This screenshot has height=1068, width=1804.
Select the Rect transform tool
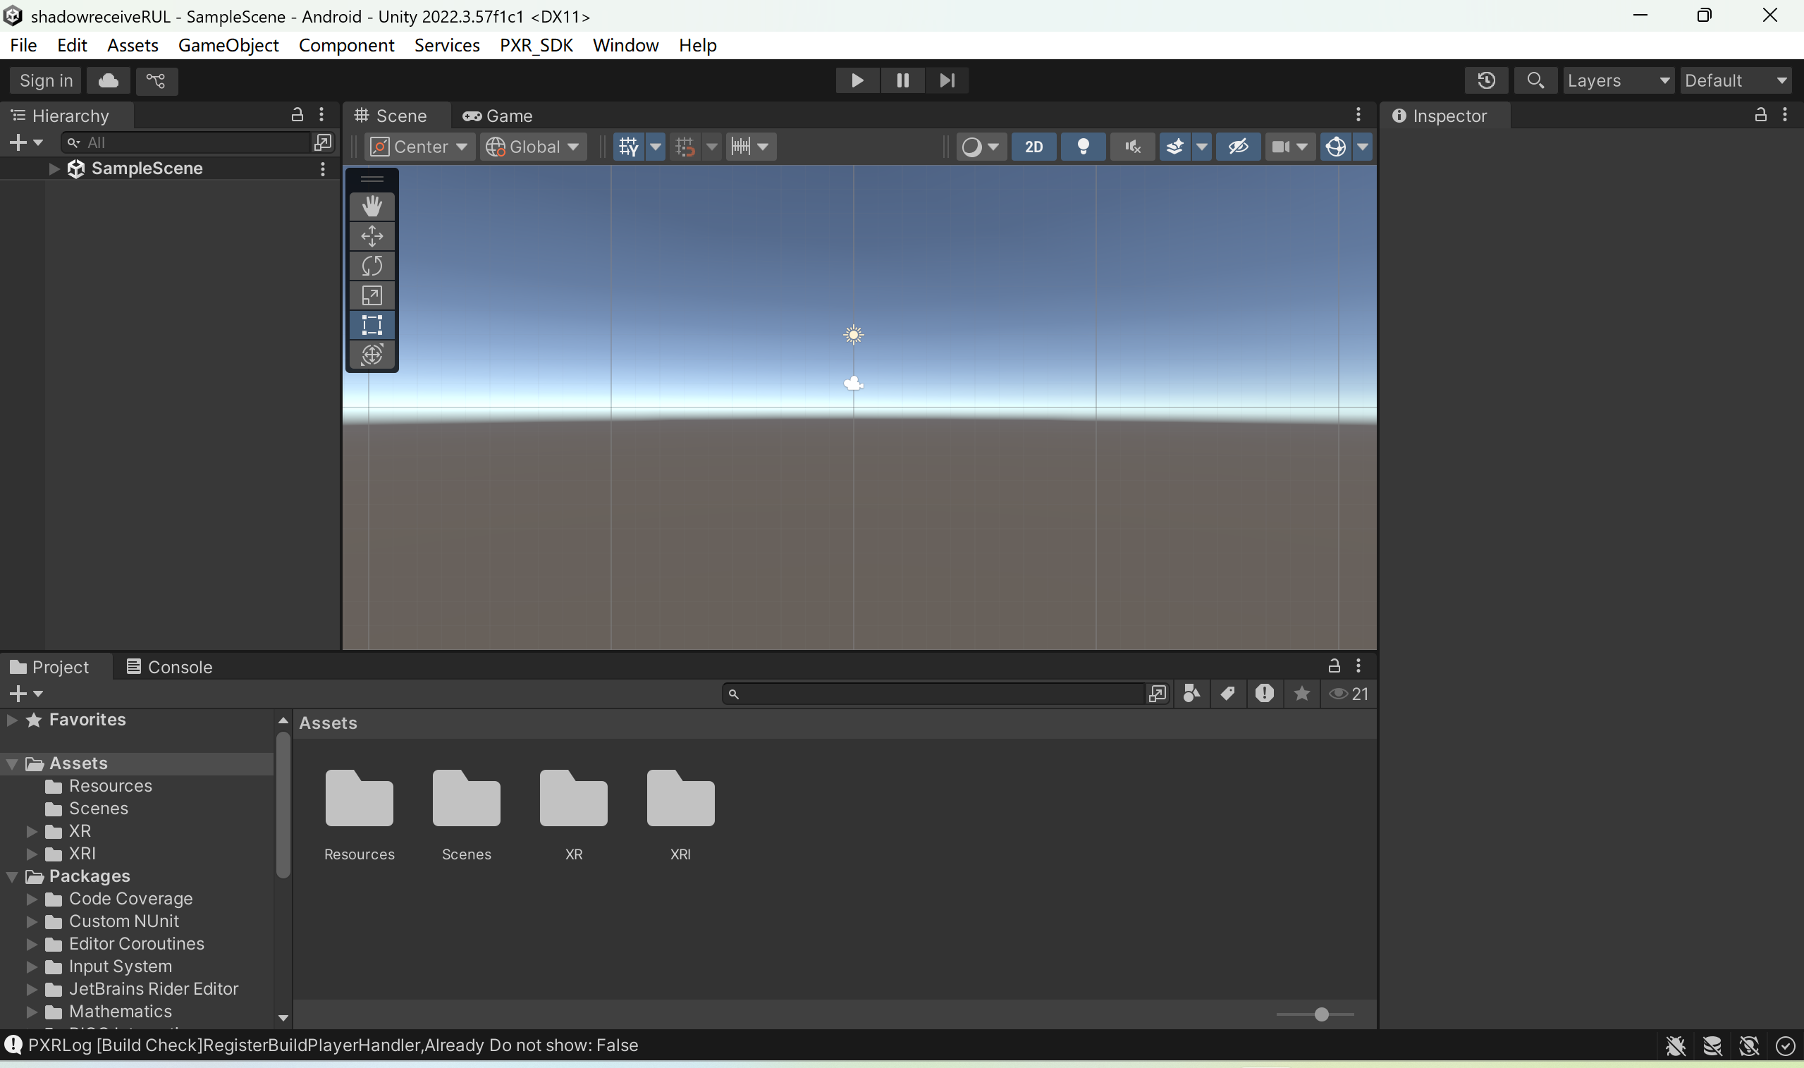[372, 324]
